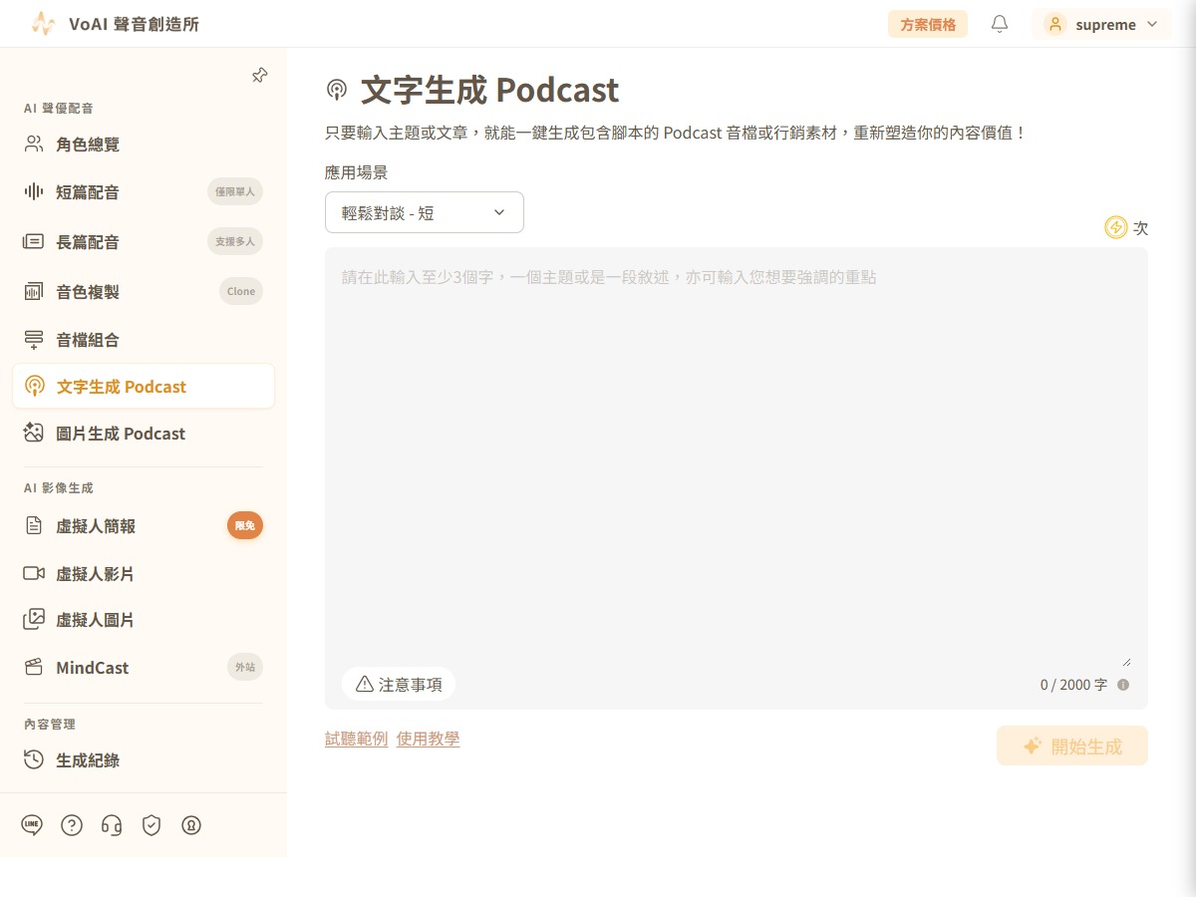Click the 文字生成 Podcast sidebar icon
The image size is (1196, 897).
[35, 387]
